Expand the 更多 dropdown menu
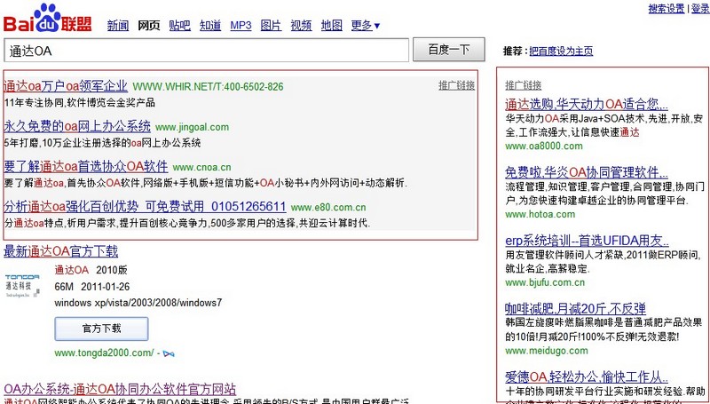 (366, 26)
